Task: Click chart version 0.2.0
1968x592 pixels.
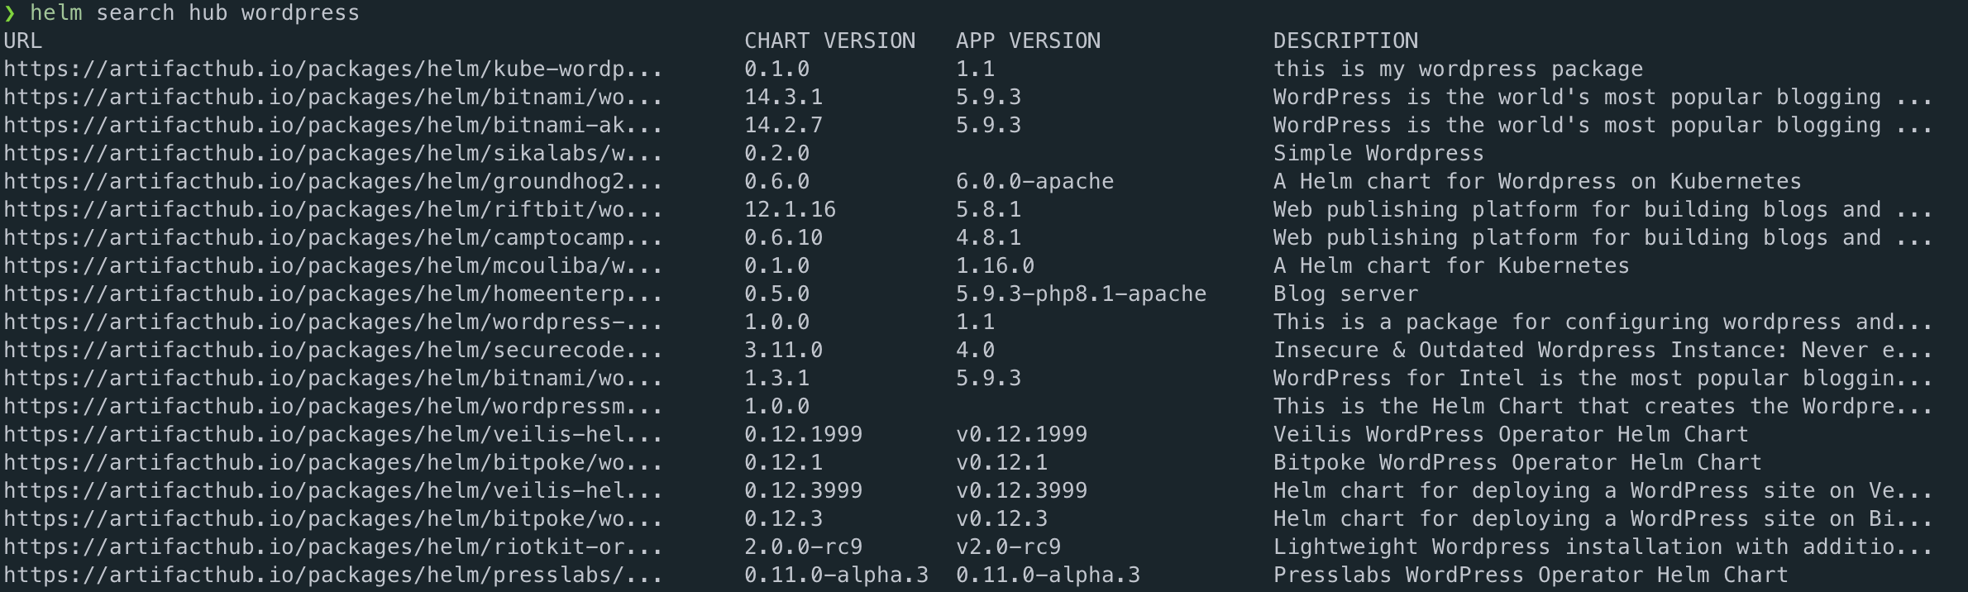Action: (x=777, y=154)
